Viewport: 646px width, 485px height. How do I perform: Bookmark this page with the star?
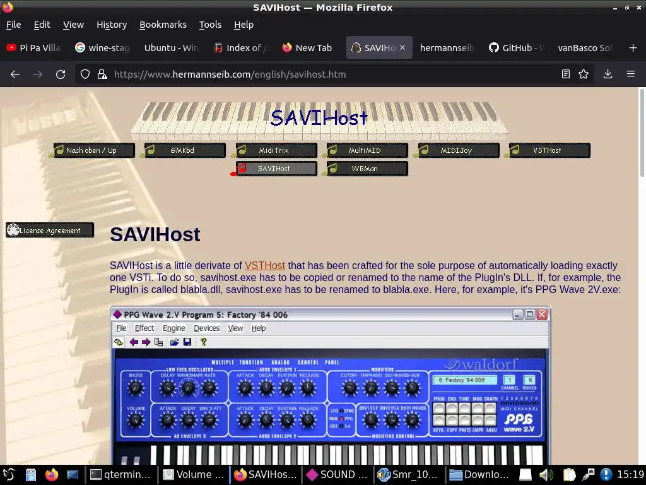tap(584, 75)
